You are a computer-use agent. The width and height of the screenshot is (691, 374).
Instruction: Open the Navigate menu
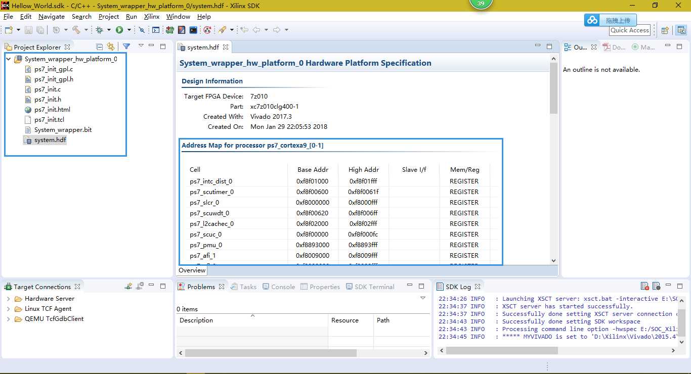click(52, 17)
